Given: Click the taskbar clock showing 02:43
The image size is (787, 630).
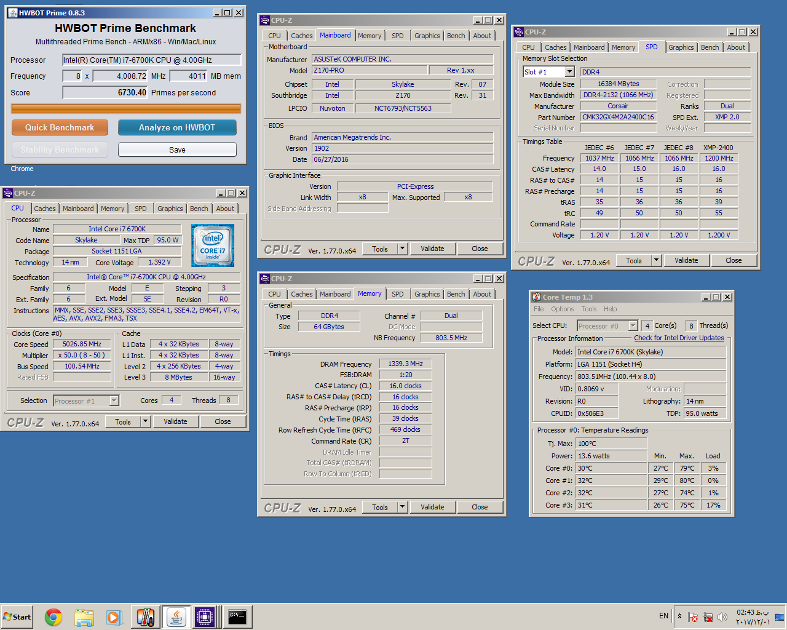Looking at the screenshot, I should click(x=753, y=616).
